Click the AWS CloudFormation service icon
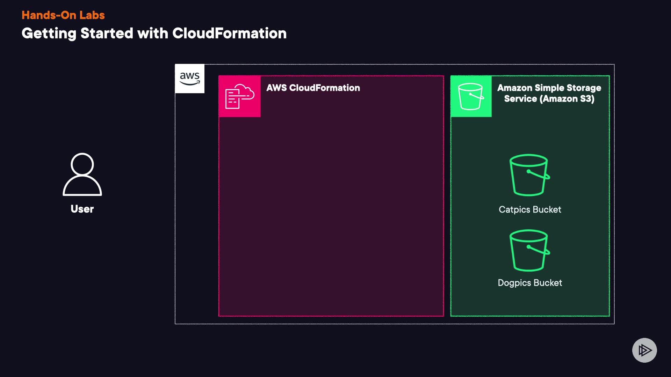 point(239,96)
